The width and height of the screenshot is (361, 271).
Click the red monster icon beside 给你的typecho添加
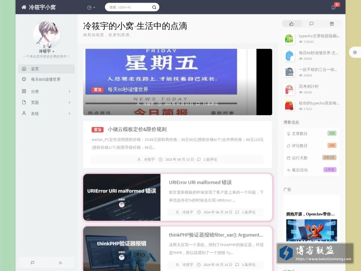(x=289, y=106)
